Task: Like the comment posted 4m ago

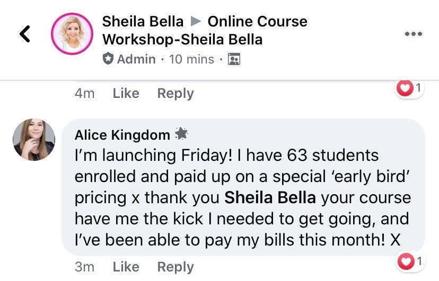Action: [126, 94]
